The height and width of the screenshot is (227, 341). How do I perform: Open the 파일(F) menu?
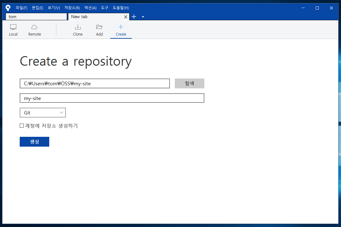point(22,8)
